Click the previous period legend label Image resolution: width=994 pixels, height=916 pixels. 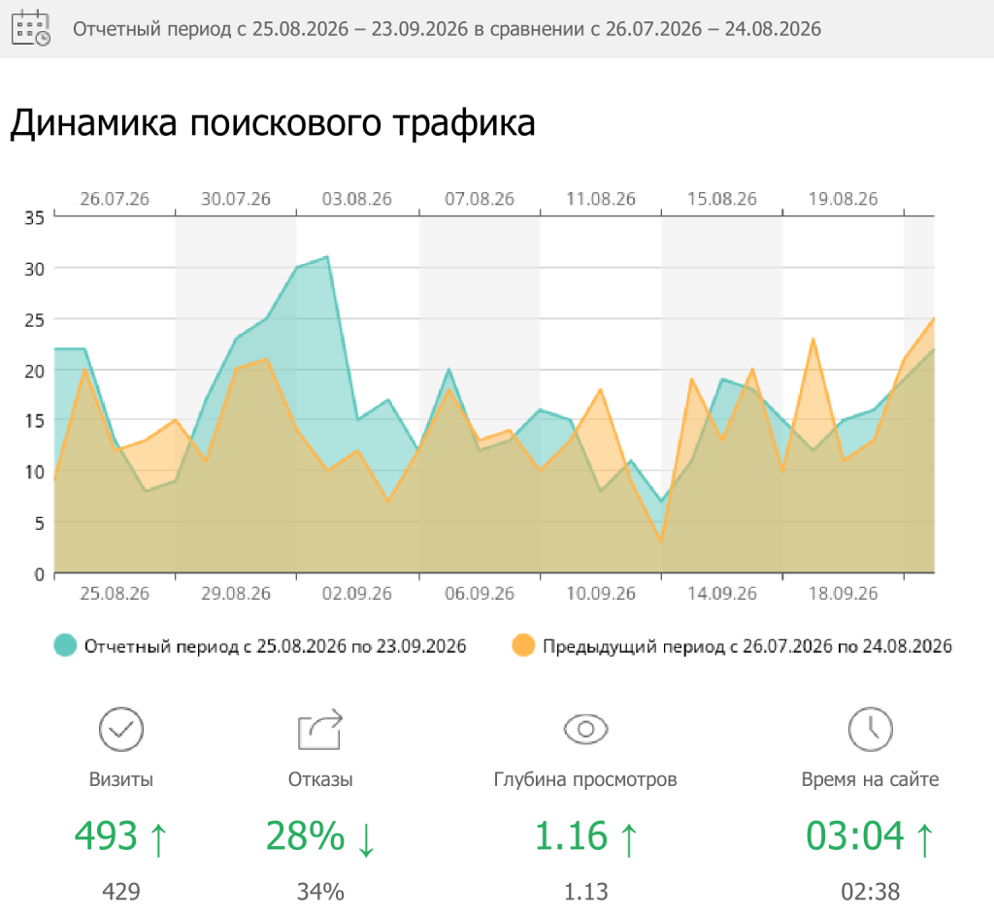(747, 646)
